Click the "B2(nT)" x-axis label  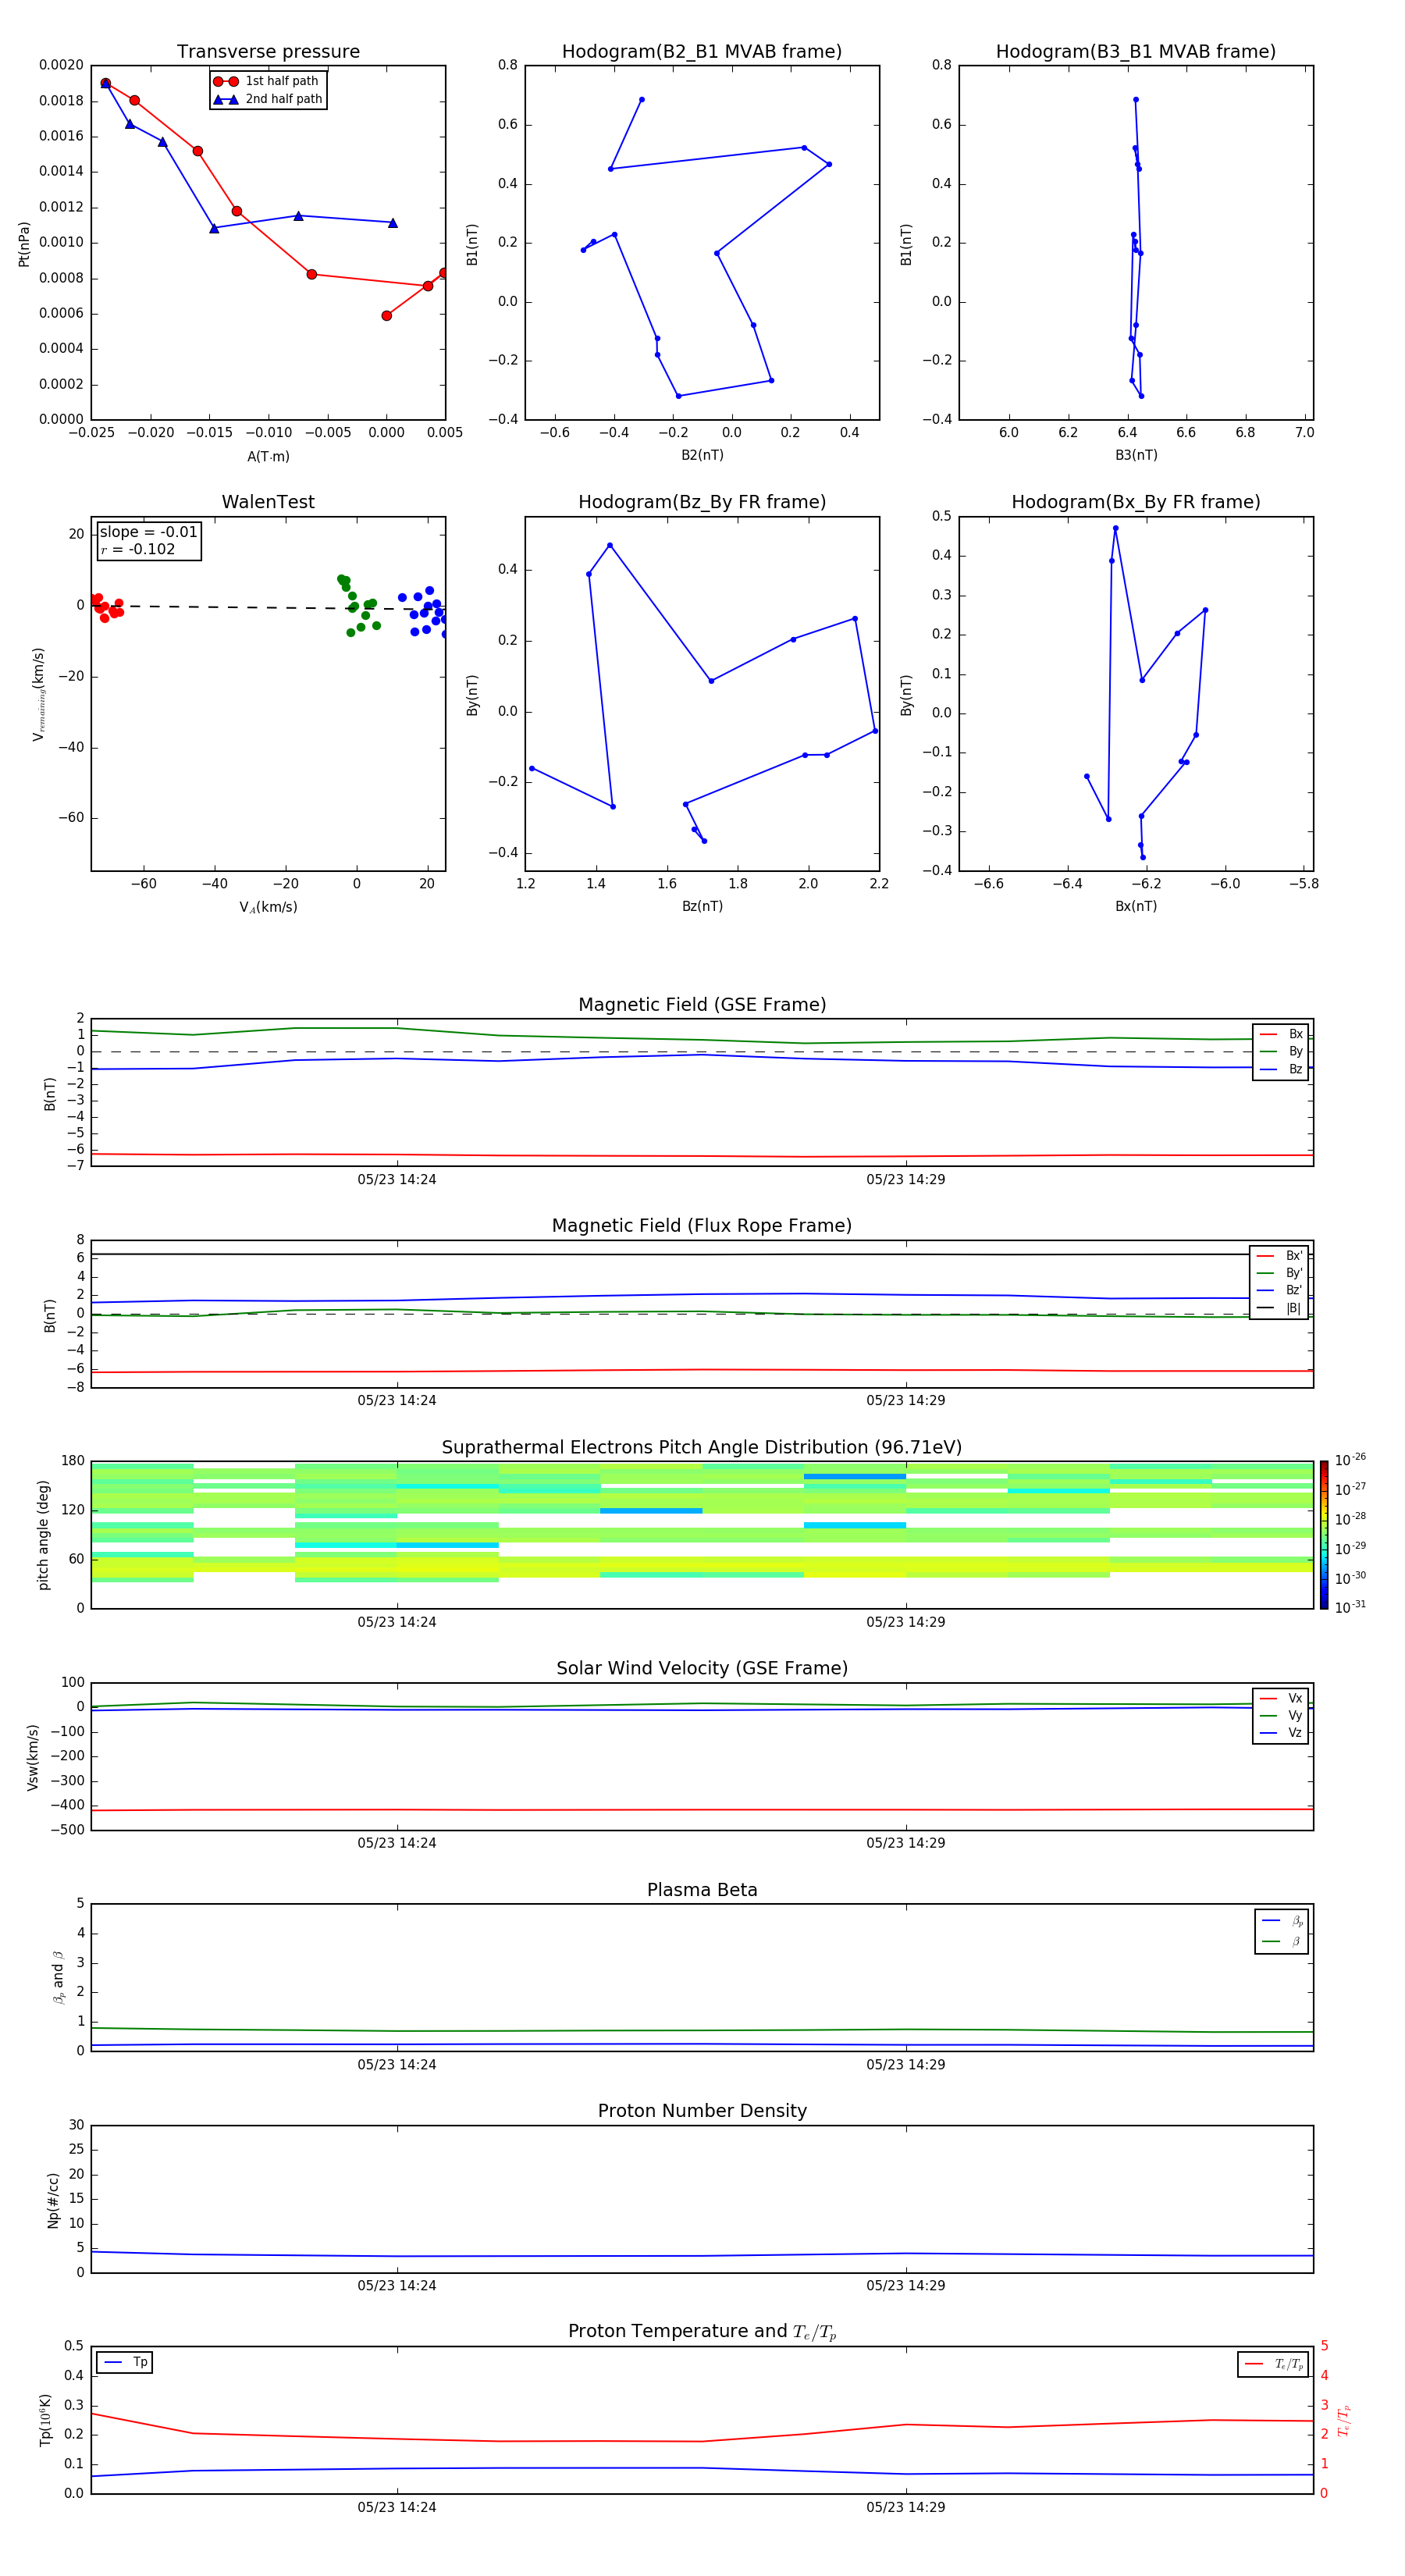pos(702,455)
